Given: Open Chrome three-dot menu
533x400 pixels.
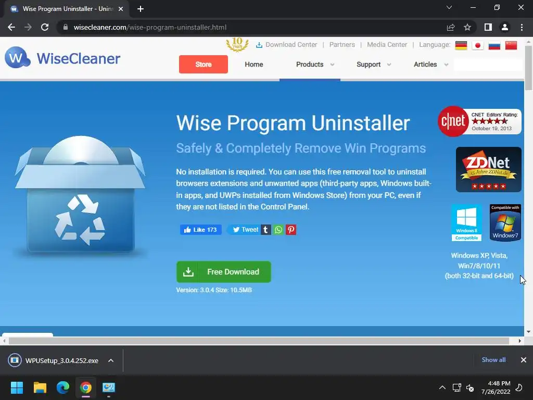Looking at the screenshot, I should tap(522, 27).
